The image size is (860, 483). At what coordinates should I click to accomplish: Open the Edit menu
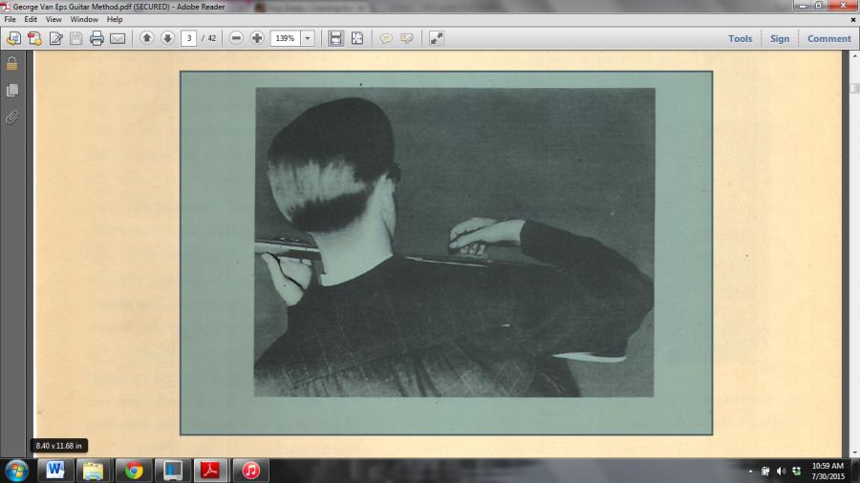[x=31, y=19]
